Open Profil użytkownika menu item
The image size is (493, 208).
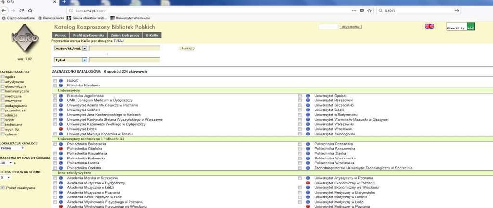tap(89, 35)
